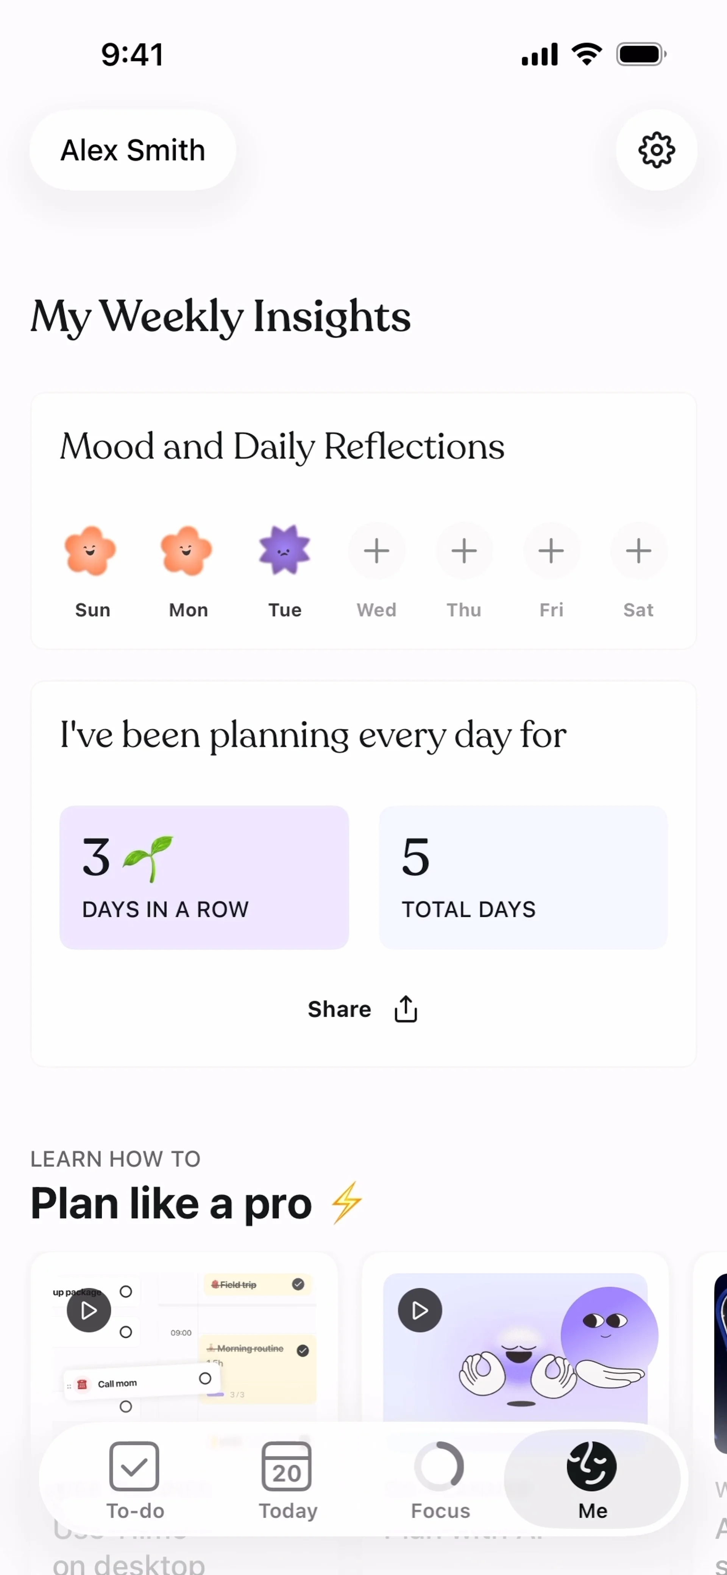Open settings via the gear icon

[656, 150]
